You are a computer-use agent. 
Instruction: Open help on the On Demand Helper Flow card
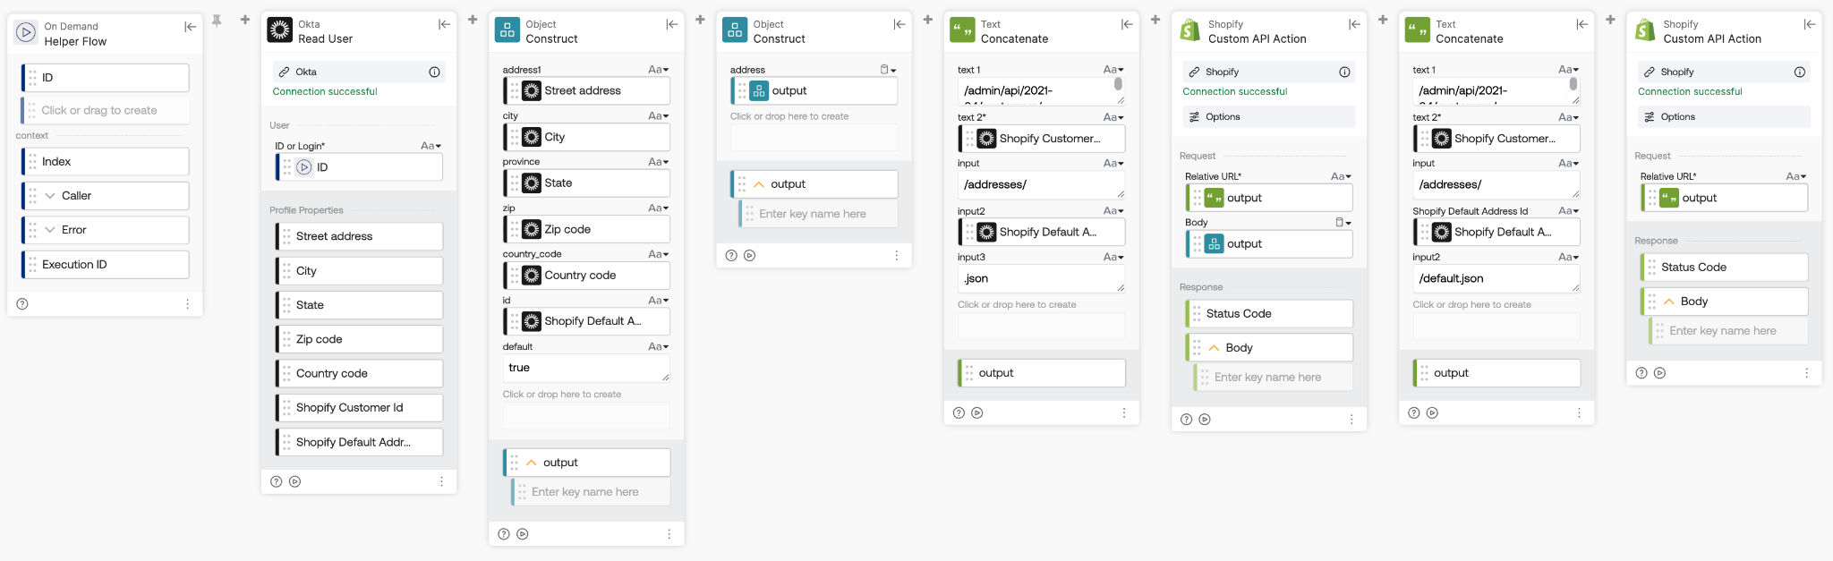click(x=22, y=304)
